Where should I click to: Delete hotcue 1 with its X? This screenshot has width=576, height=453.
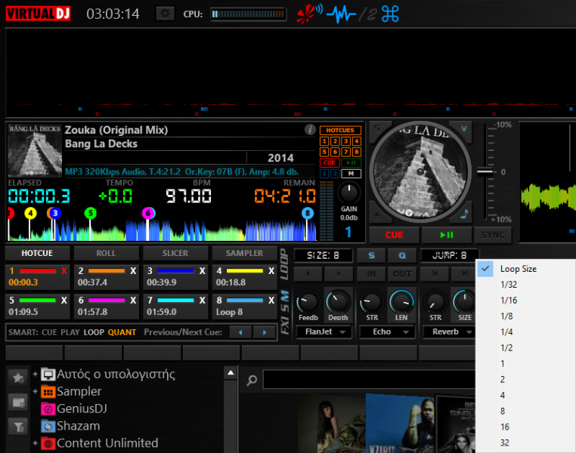[x=64, y=271]
